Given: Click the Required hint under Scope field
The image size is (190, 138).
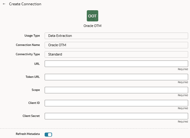Looking at the screenshot, I should [x=183, y=95].
